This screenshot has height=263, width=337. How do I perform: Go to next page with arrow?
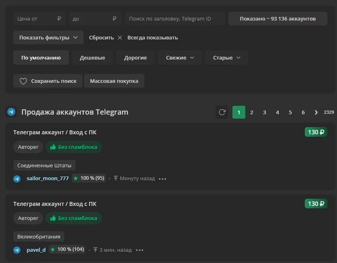tap(316, 112)
